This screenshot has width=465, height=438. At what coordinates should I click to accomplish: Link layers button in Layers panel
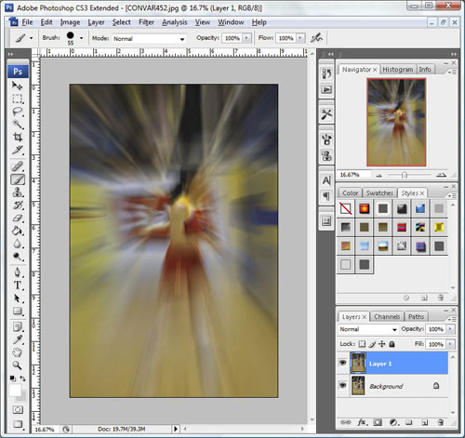[x=346, y=422]
